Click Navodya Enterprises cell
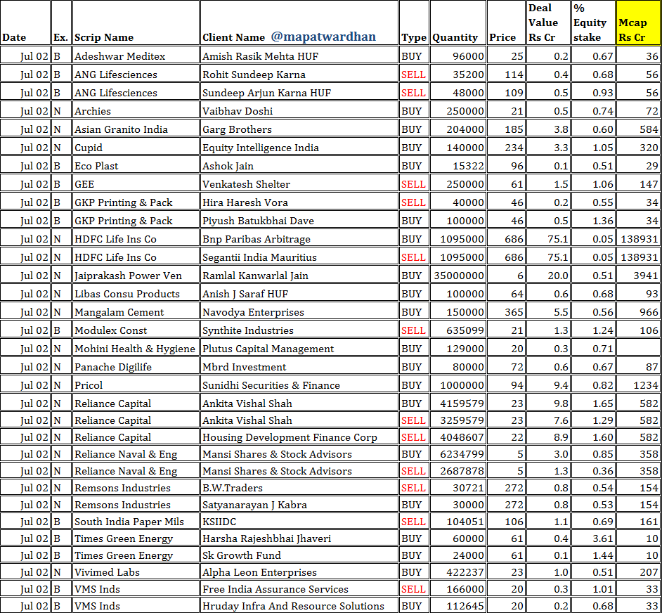This screenshot has width=662, height=613. point(299,312)
